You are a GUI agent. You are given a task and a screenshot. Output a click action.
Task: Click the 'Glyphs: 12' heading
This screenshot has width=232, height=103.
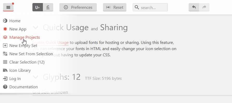pos(62,77)
